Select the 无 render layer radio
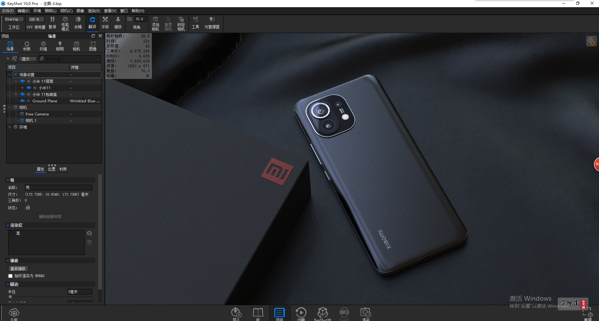 pyautogui.click(x=12, y=233)
